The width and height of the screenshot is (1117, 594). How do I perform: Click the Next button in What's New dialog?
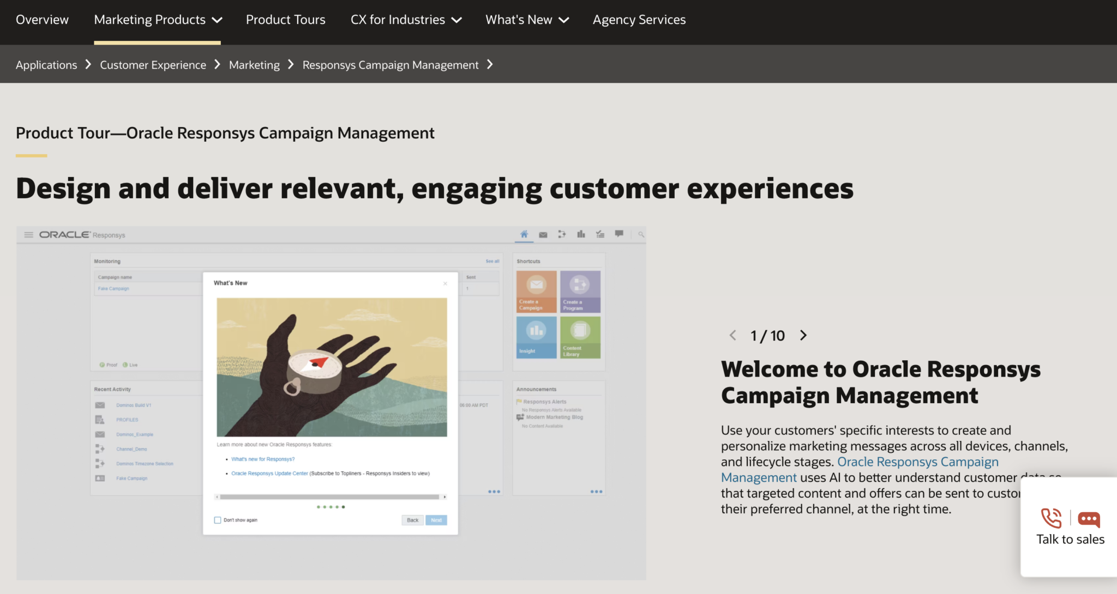[436, 520]
